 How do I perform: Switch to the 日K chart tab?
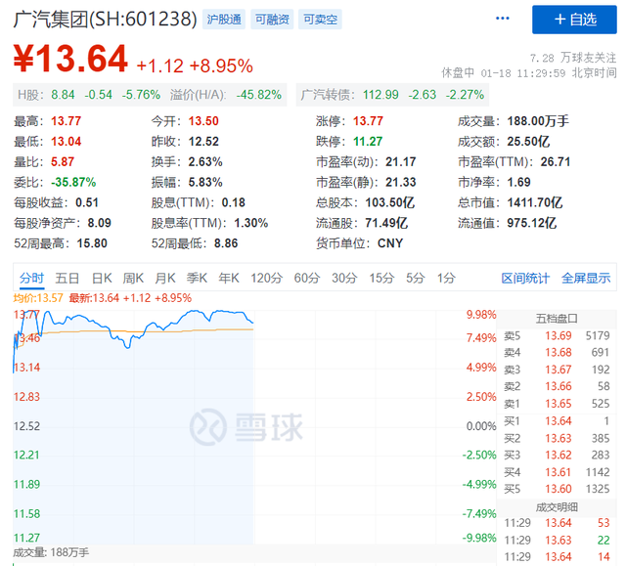point(102,278)
